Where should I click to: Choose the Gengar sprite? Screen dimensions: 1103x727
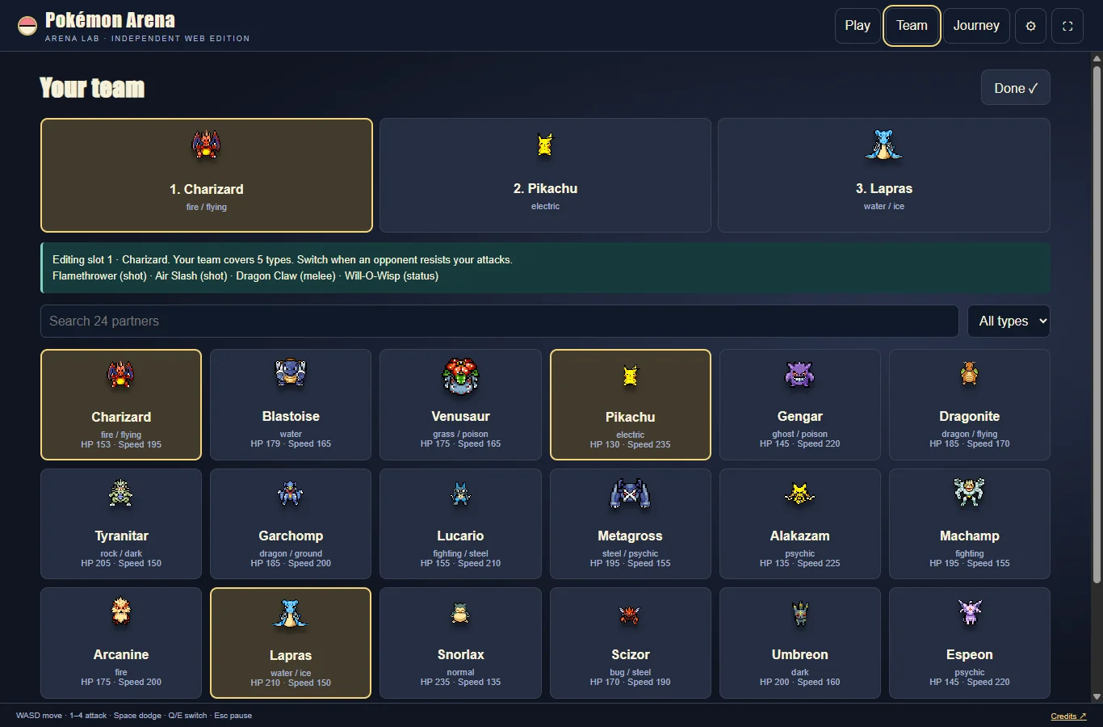pyautogui.click(x=800, y=374)
